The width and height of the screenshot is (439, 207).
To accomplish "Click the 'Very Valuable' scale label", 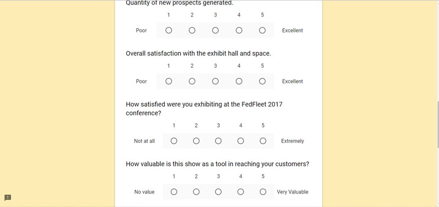I will [x=293, y=192].
